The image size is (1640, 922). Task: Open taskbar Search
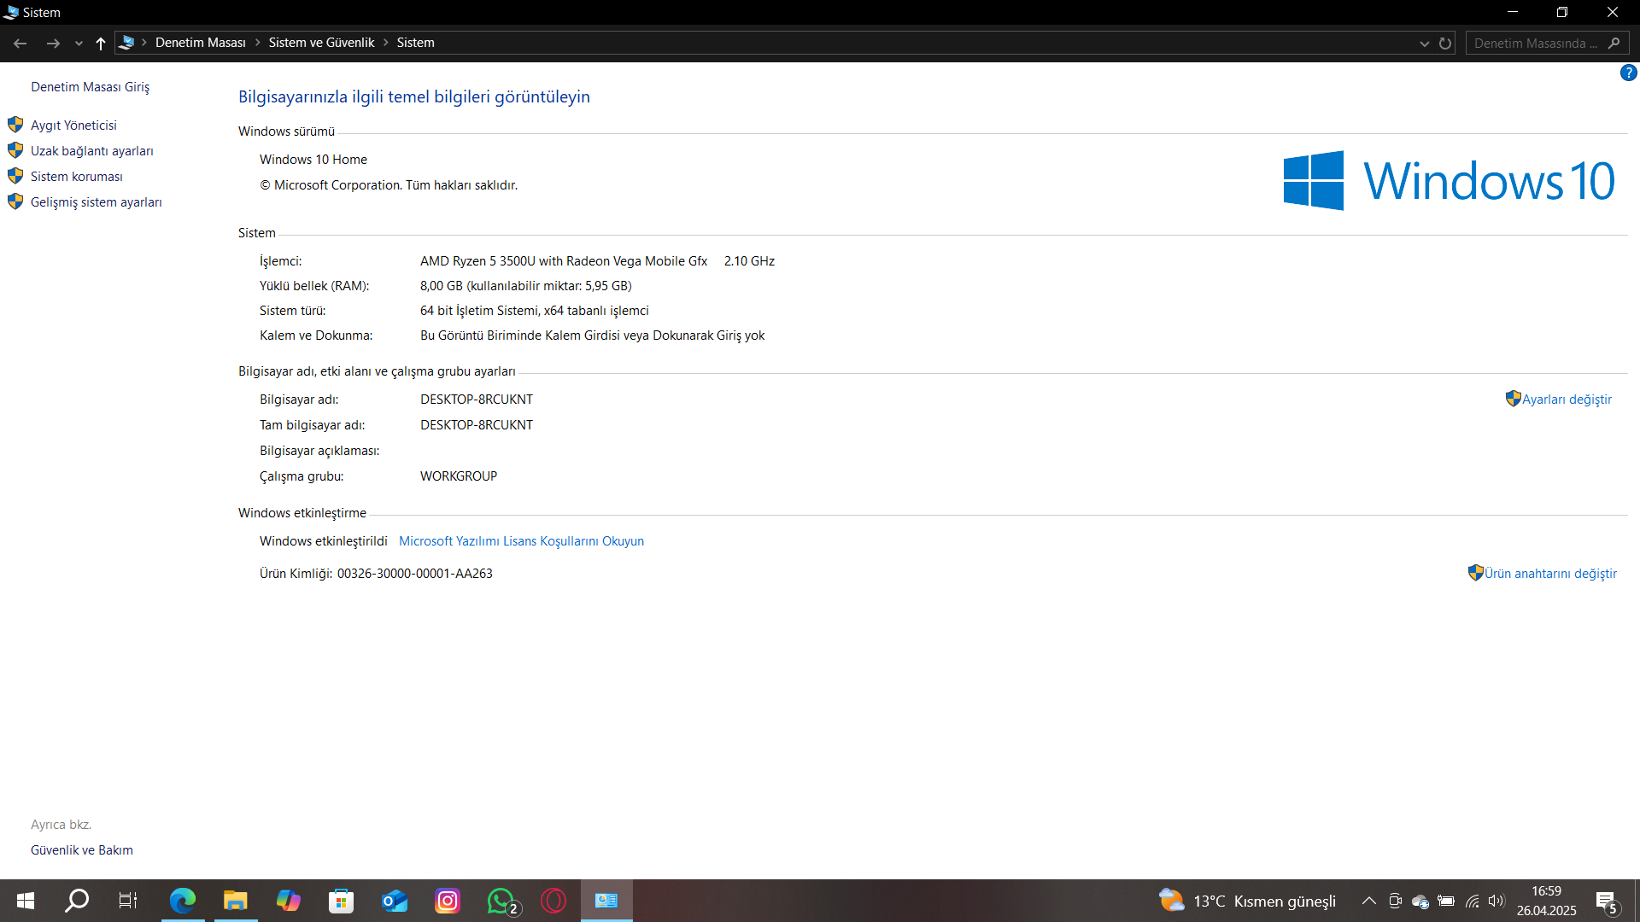[x=77, y=901]
